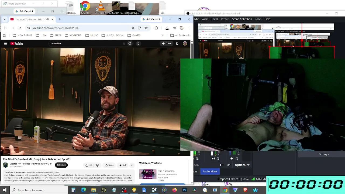The image size is (345, 194).
Task: Share the video using Share button
Action: [x=109, y=165]
